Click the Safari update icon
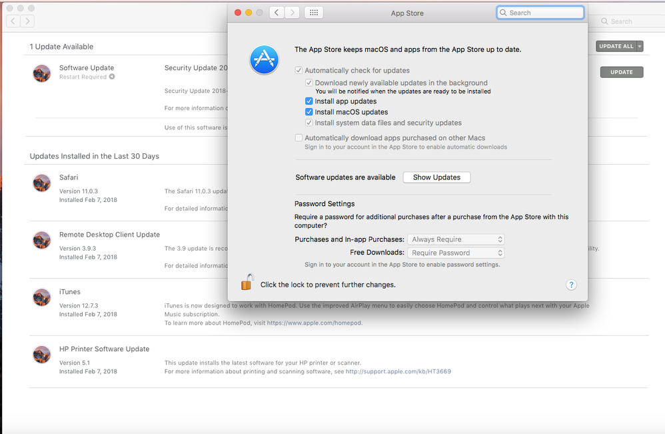 (x=42, y=183)
